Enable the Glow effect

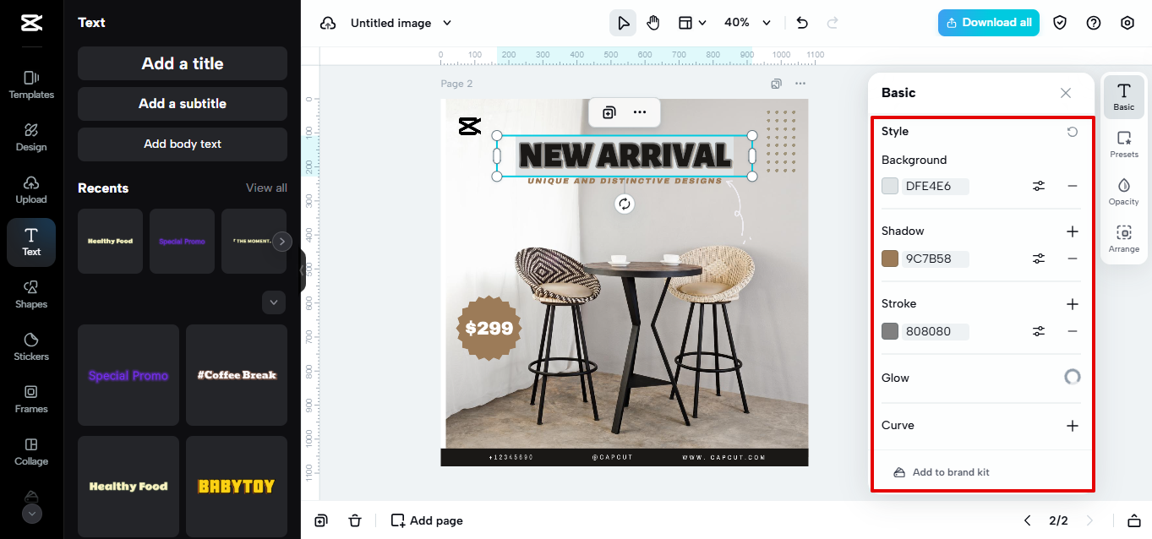[1072, 377]
